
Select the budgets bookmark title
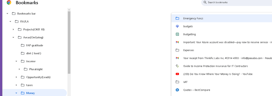188,26
